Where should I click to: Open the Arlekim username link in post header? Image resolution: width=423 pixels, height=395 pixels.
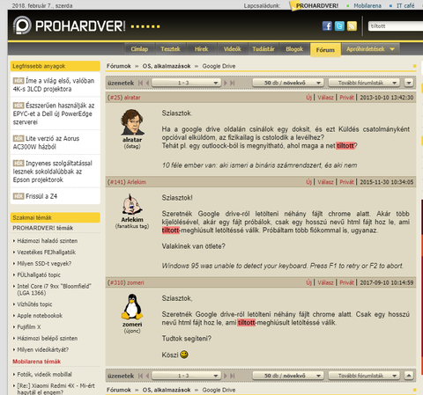tap(137, 182)
